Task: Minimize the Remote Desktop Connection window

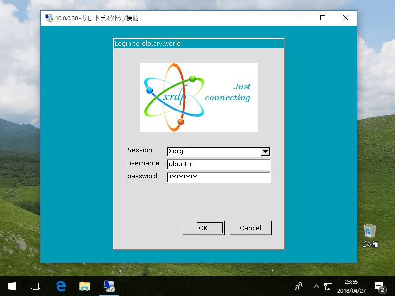Action: pyautogui.click(x=301, y=18)
